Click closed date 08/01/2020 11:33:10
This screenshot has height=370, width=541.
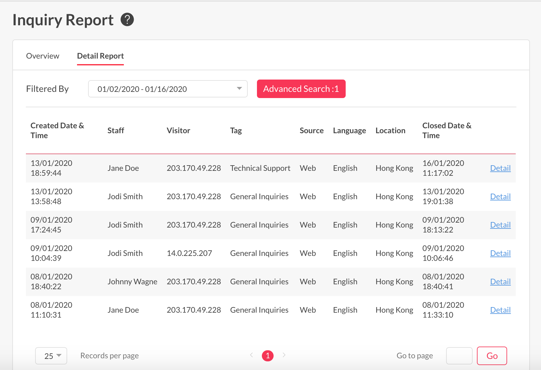pos(443,310)
